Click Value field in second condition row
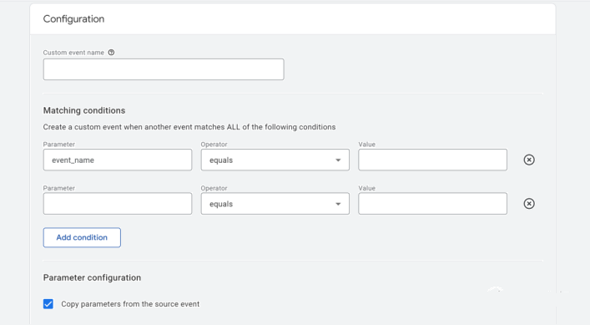Viewport: 590px width, 325px height. (432, 204)
